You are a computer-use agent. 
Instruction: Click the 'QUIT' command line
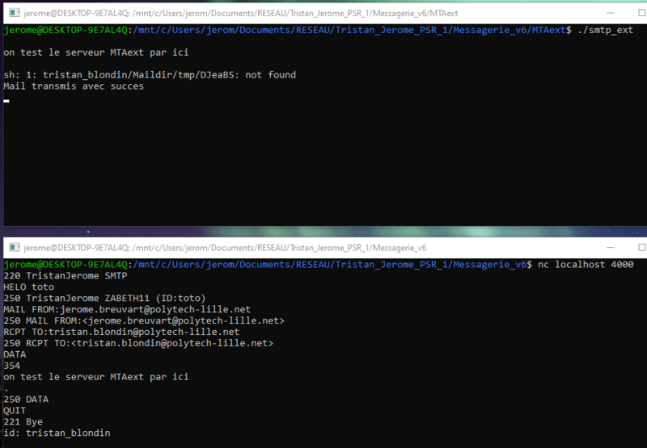click(x=15, y=411)
